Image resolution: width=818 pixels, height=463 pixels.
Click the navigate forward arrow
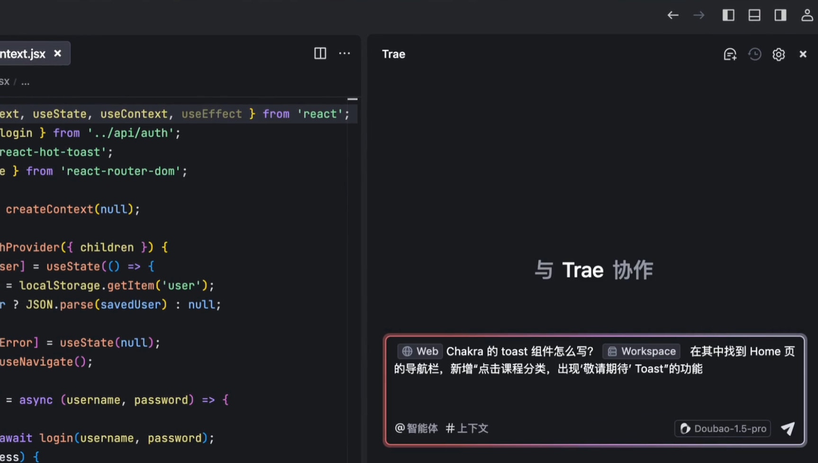(699, 15)
